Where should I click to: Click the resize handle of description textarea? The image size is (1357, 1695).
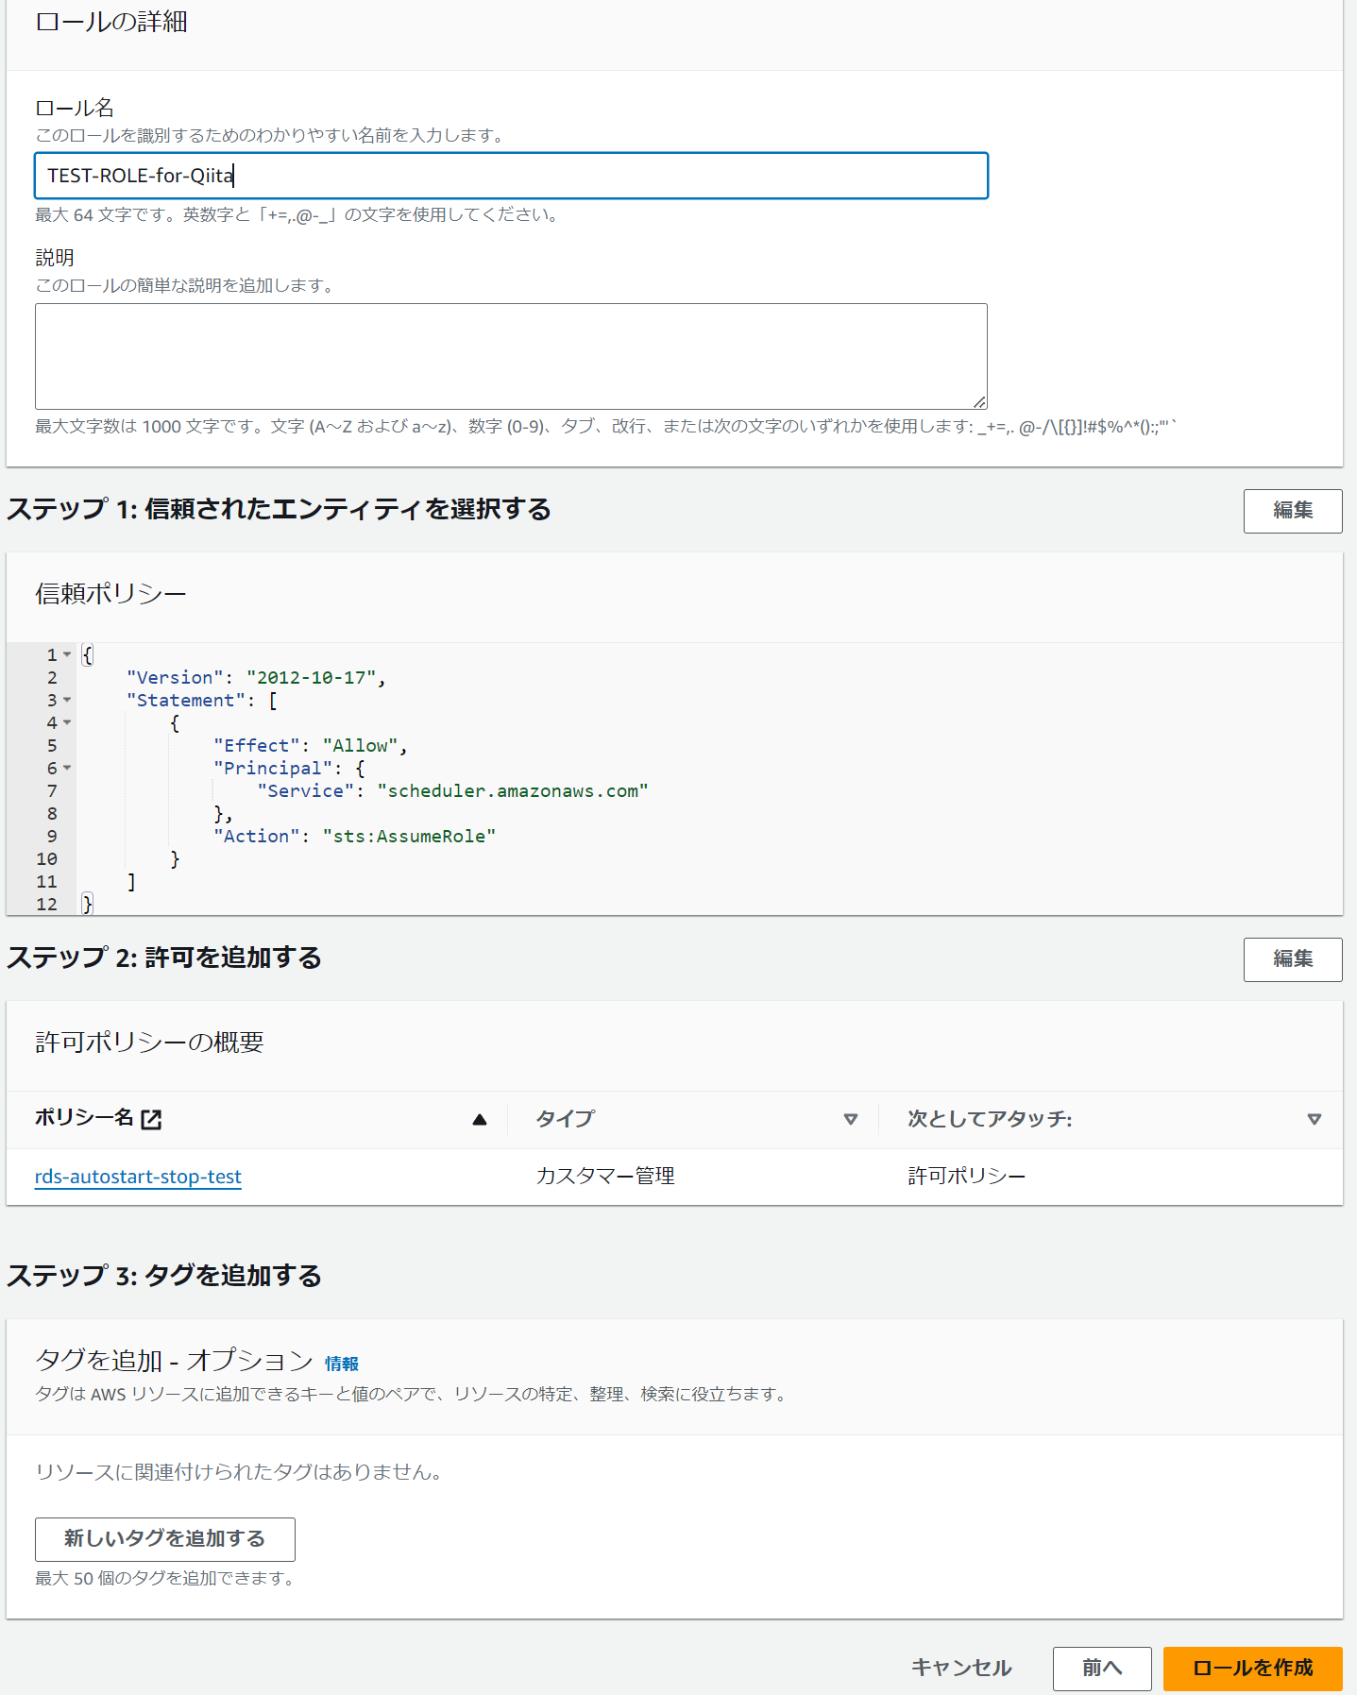click(x=979, y=401)
